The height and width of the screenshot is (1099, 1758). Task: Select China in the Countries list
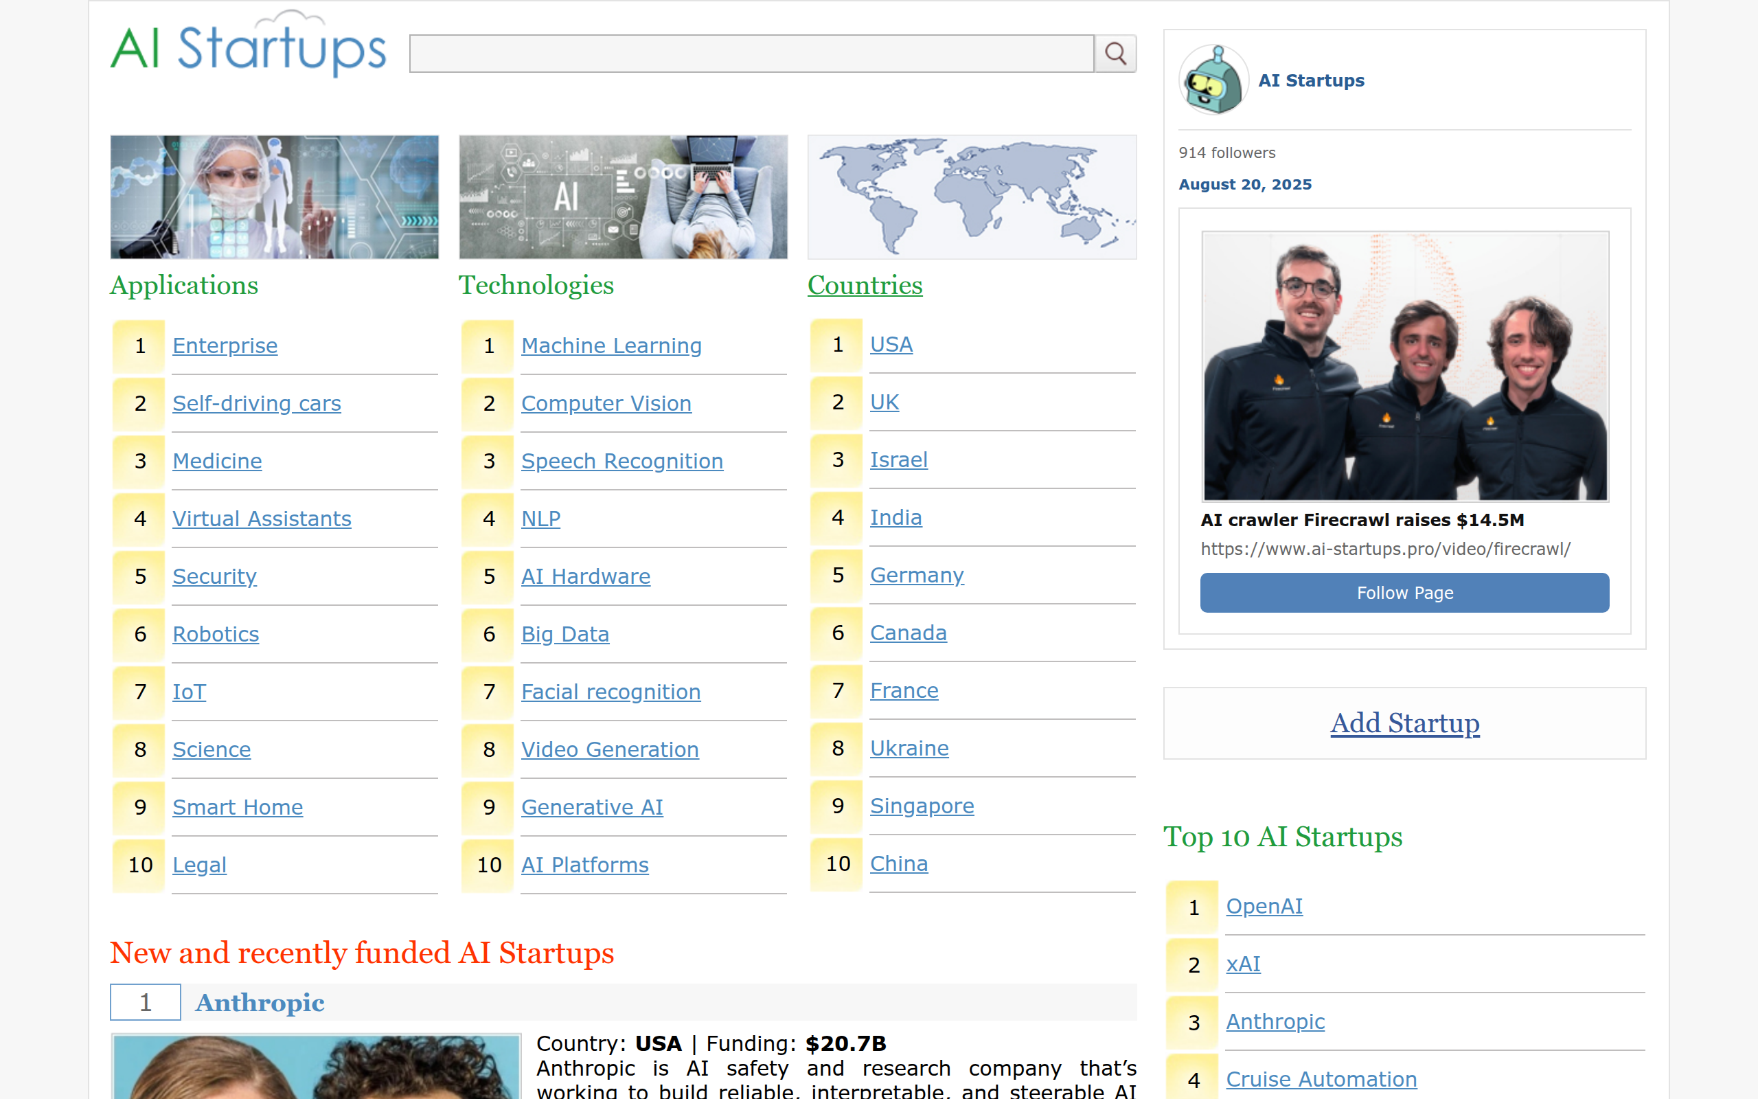899,863
